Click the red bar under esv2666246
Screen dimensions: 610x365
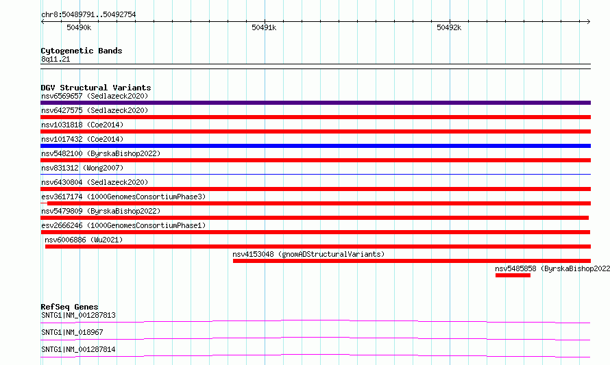[315, 232]
